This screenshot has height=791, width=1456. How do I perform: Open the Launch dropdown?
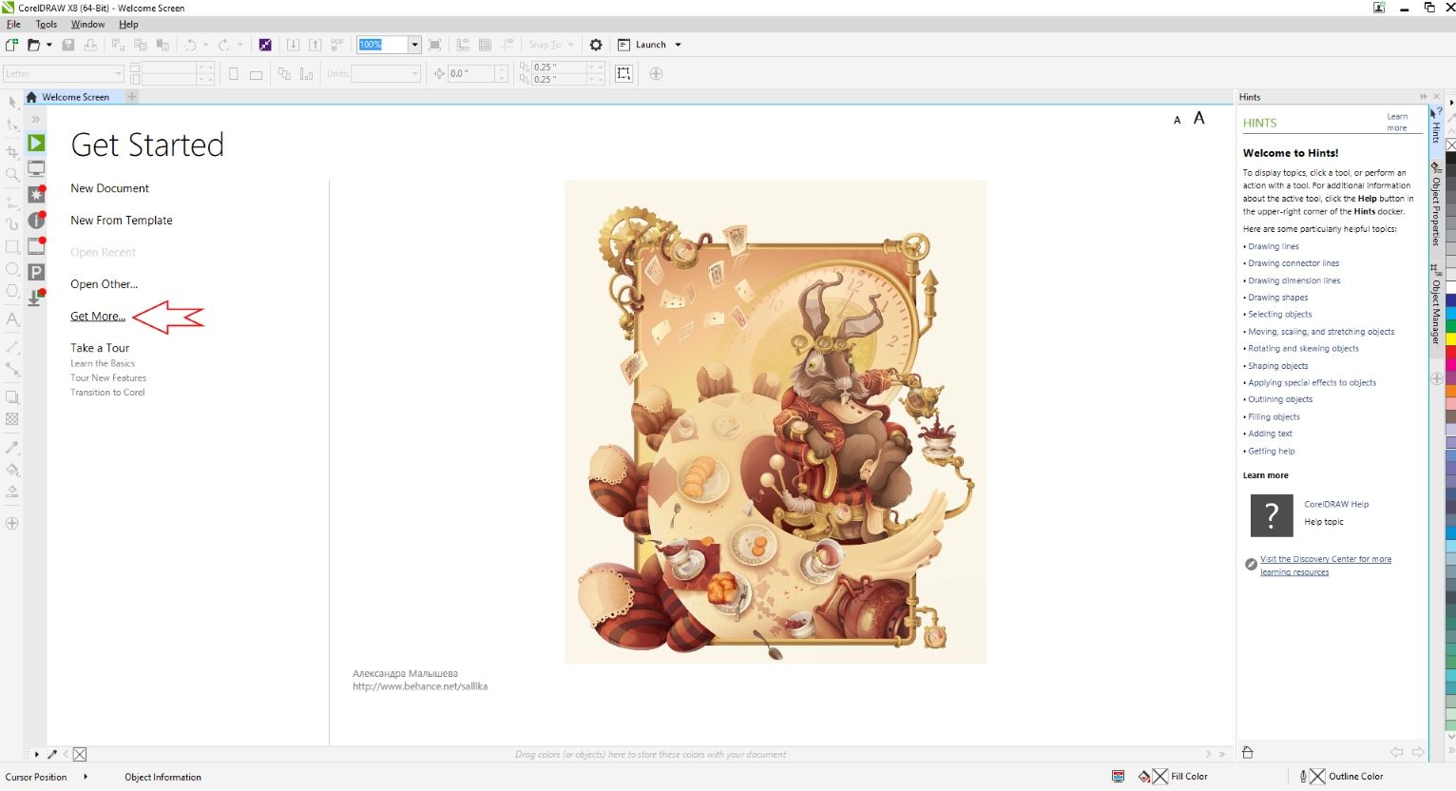[x=677, y=45]
